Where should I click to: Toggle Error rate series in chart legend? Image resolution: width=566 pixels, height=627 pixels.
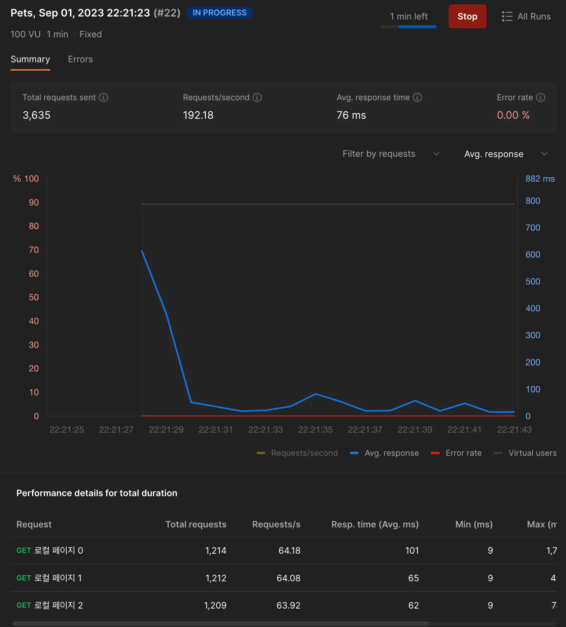pos(456,453)
